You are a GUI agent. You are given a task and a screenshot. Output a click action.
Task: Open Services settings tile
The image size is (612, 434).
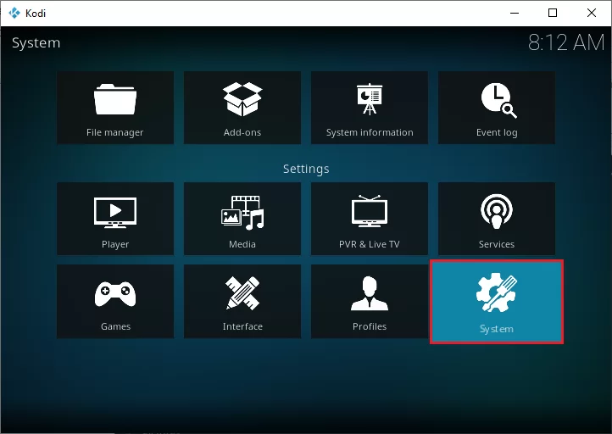coord(497,219)
